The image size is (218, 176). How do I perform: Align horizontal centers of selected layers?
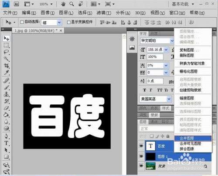(129, 22)
